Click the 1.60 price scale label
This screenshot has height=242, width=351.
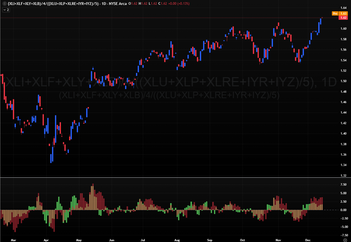pyautogui.click(x=343, y=29)
